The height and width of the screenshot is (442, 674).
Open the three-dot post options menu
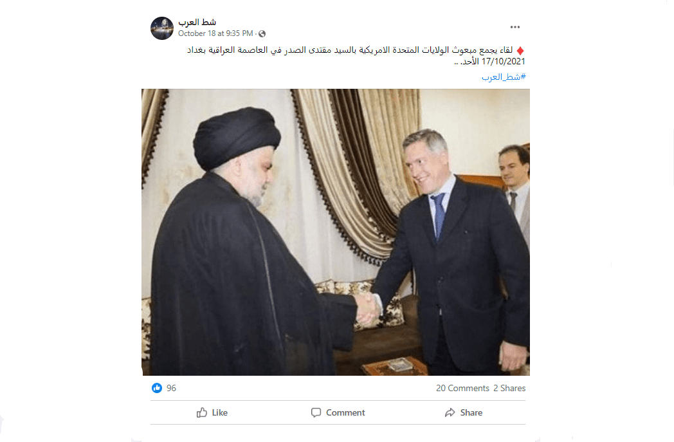515,27
